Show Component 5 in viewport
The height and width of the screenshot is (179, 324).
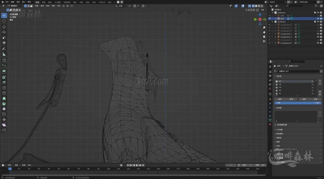[318, 40]
